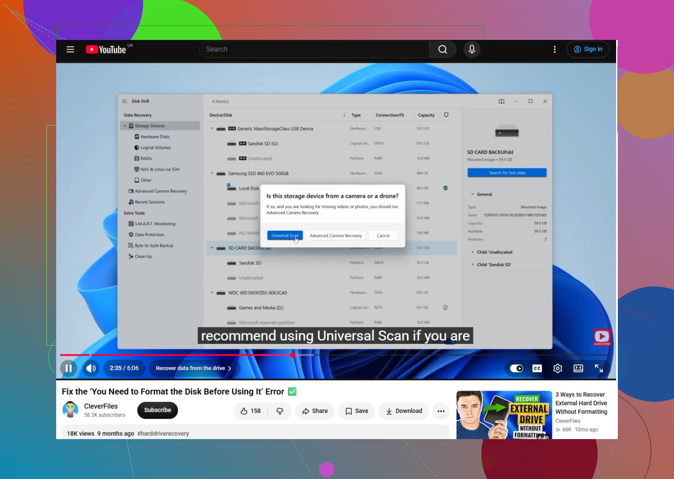Select Other in Disk Drill sidebar

point(143,180)
